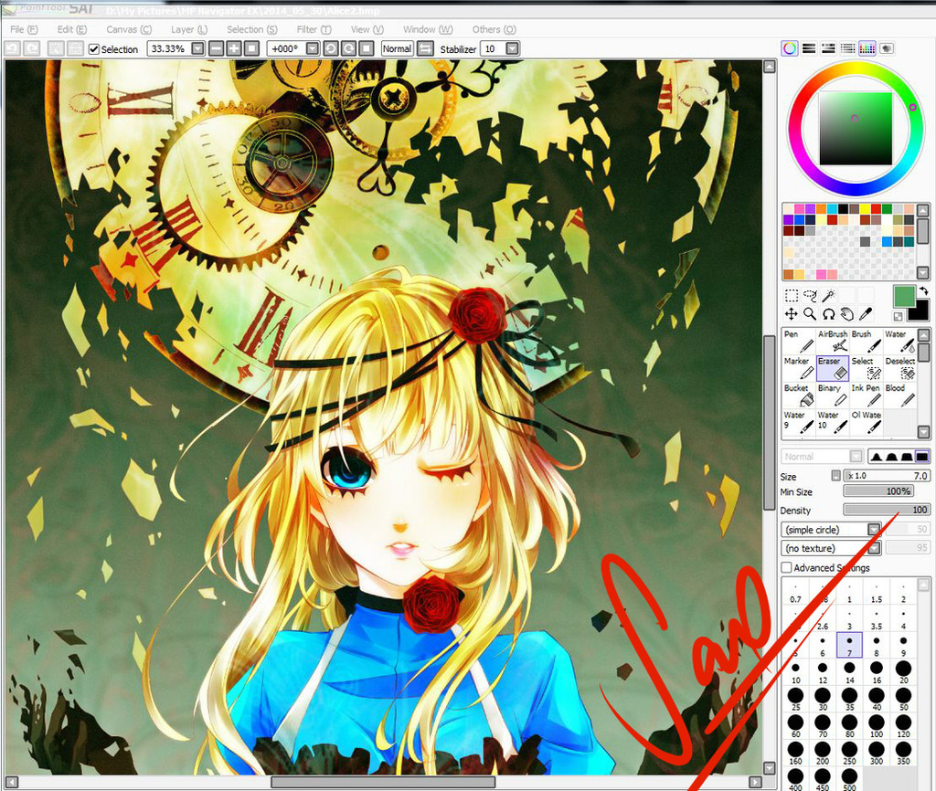This screenshot has height=791, width=936.
Task: Open the rotation angle dropdown
Action: point(313,48)
